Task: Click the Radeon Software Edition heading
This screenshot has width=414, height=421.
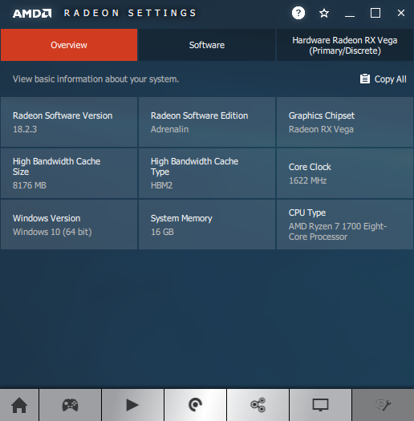Action: 199,115
